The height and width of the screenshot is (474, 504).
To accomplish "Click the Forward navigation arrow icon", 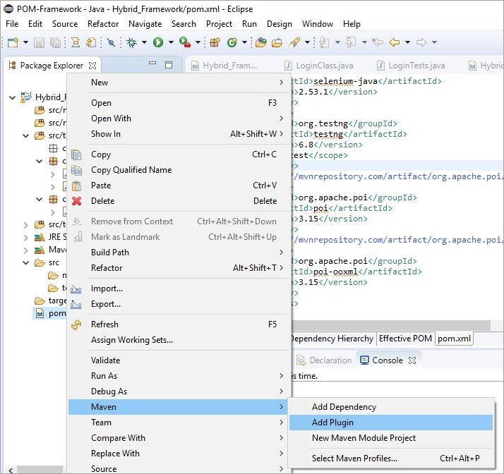I will click(x=421, y=42).
